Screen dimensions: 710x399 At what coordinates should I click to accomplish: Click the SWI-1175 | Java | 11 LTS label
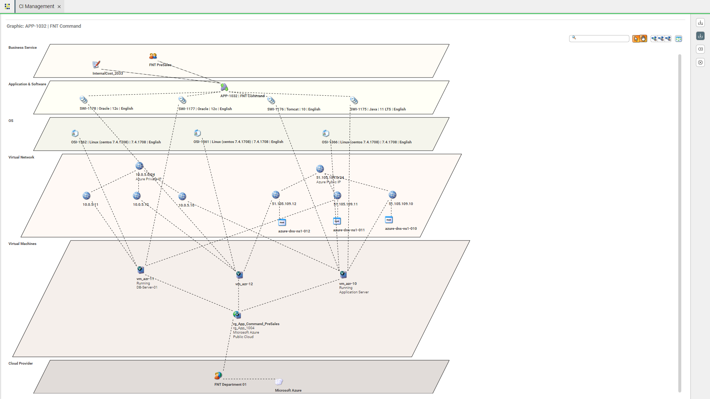pos(378,109)
